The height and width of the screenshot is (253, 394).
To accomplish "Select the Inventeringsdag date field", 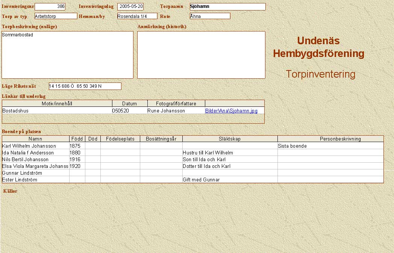I will pyautogui.click(x=130, y=7).
